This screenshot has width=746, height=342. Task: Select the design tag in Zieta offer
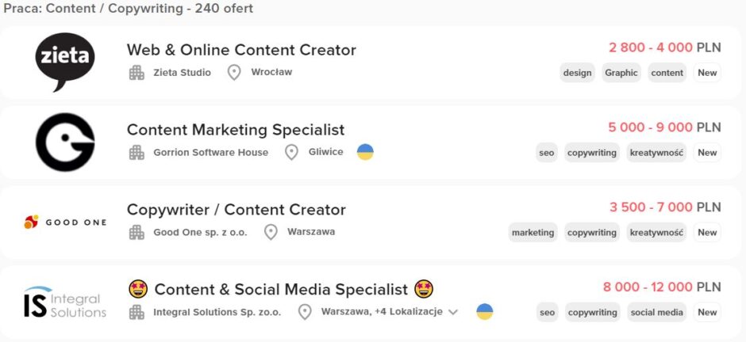(x=577, y=73)
